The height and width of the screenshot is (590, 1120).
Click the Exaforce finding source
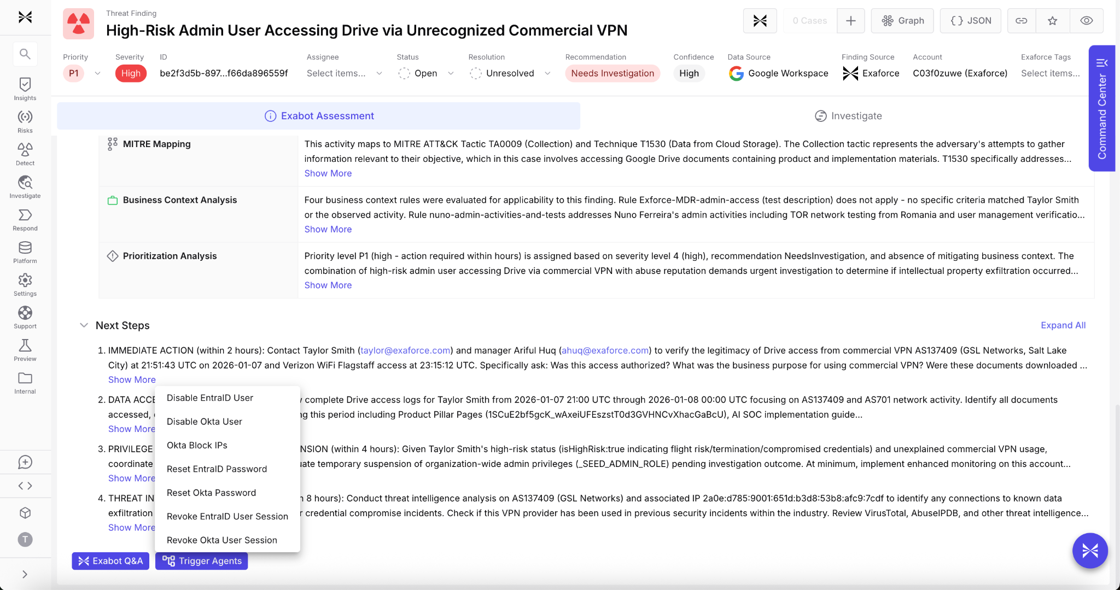tap(871, 73)
